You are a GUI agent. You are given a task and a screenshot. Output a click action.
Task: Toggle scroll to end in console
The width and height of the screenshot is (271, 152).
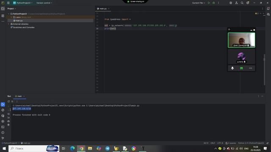coord(8,117)
